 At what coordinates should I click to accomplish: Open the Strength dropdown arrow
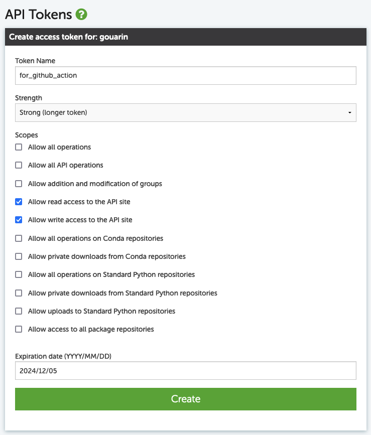pyautogui.click(x=349, y=112)
